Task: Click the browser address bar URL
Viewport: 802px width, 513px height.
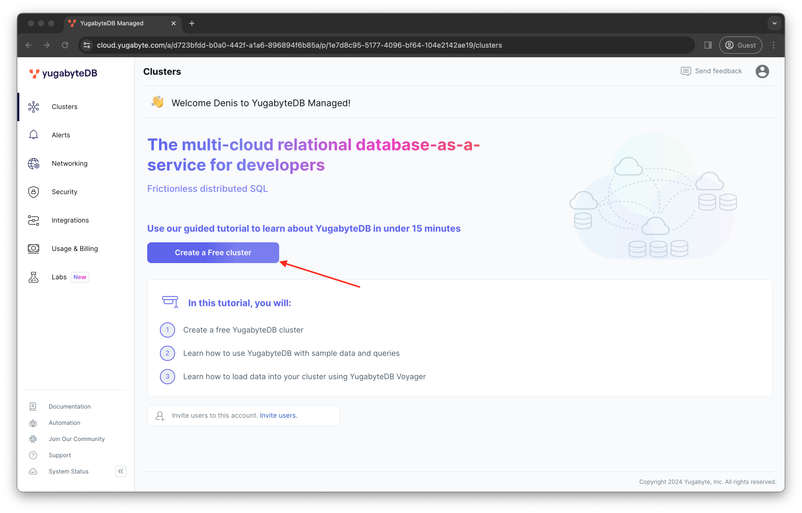Action: 299,45
